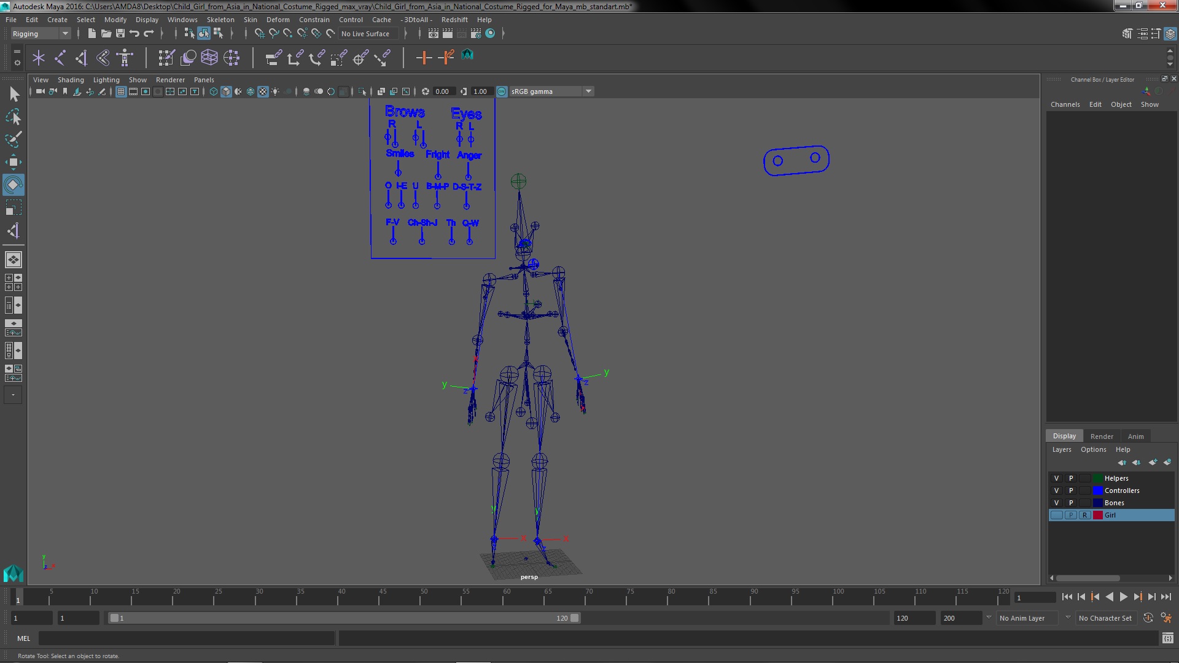
Task: Click the No Live Surface field
Action: tap(368, 34)
